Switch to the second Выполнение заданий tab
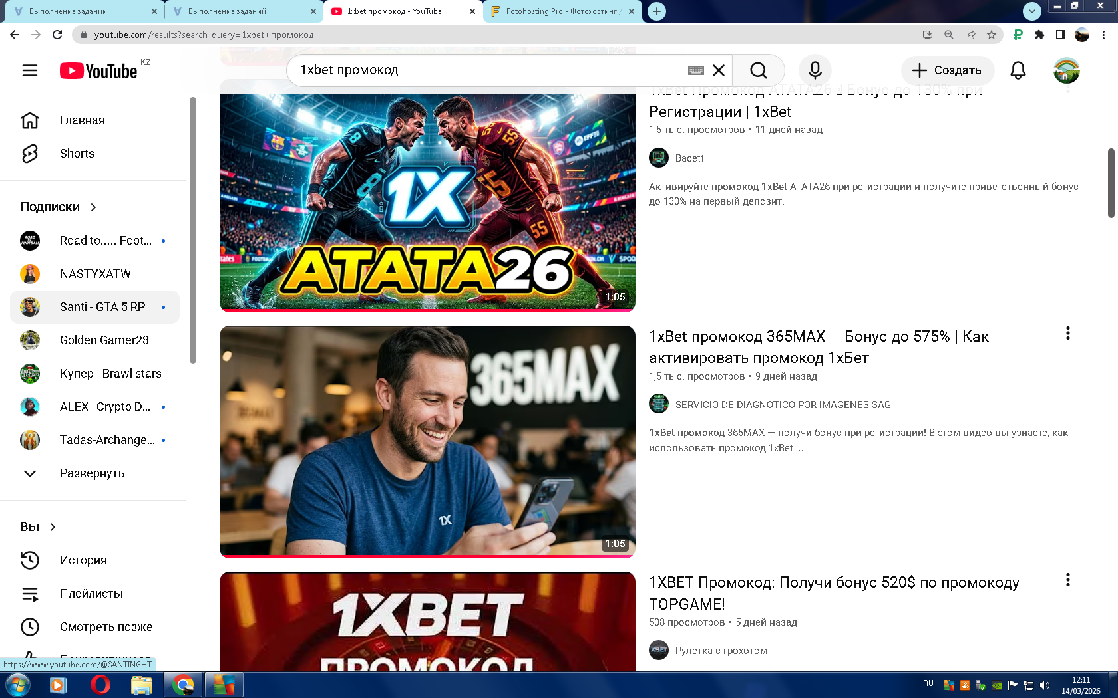This screenshot has height=698, width=1118. (244, 11)
